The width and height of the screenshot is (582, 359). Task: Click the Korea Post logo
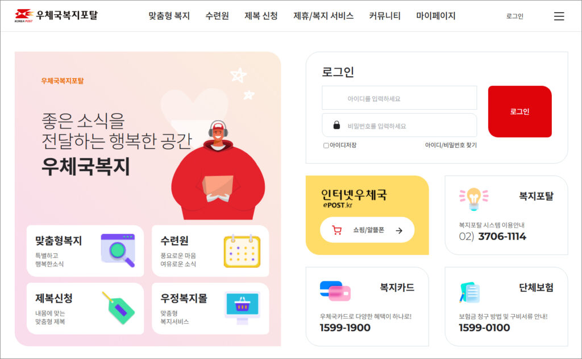click(56, 15)
